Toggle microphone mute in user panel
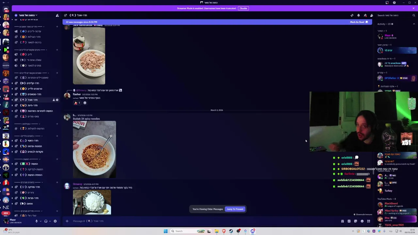 coord(36,221)
